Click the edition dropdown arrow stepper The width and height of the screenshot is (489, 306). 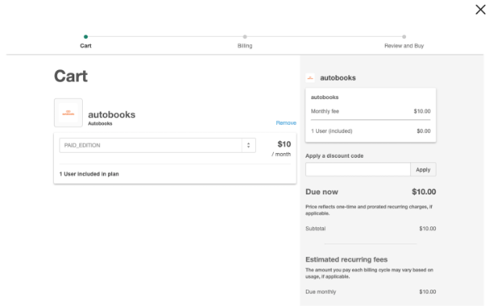(x=249, y=145)
